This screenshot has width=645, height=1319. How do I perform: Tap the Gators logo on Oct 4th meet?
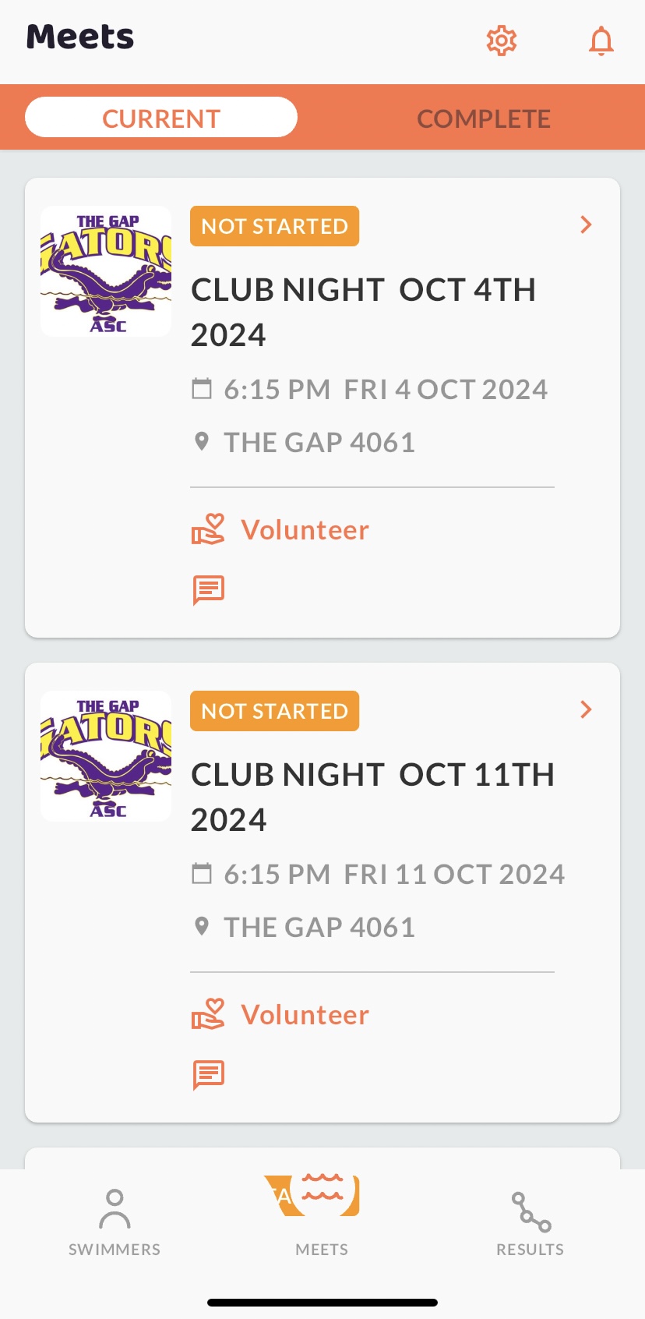tap(106, 271)
